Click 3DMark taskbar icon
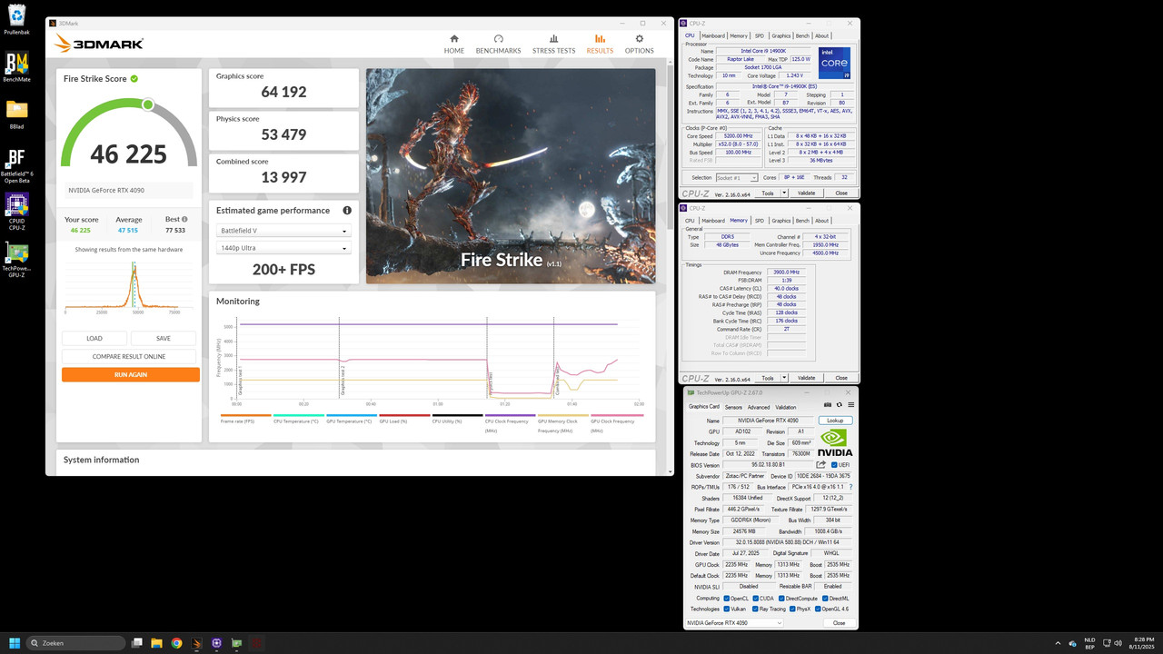 pos(196,643)
